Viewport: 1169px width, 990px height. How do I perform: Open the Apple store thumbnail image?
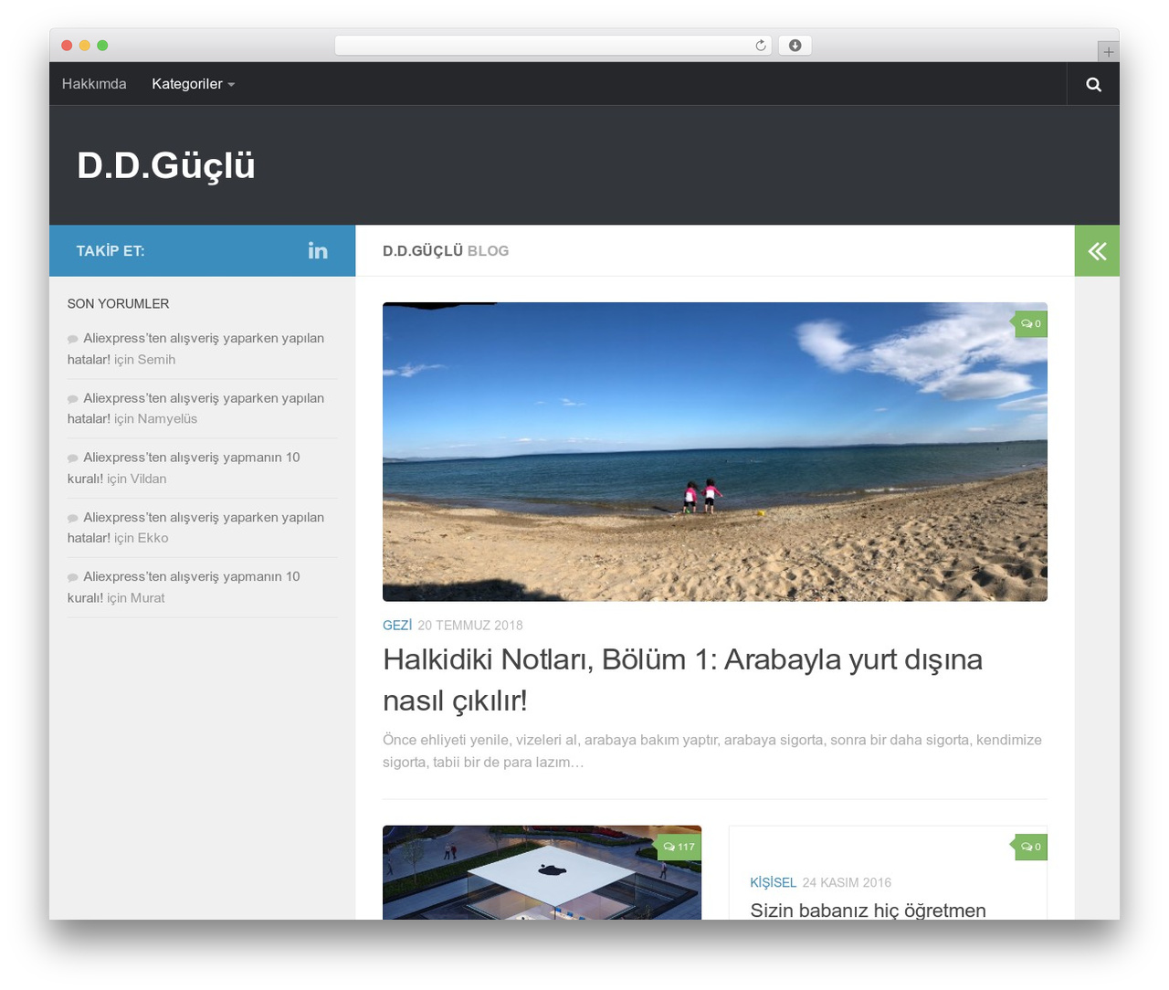tap(542, 873)
